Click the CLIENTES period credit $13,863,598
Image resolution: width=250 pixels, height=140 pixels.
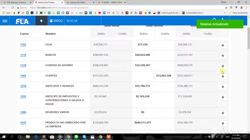click(164, 76)
